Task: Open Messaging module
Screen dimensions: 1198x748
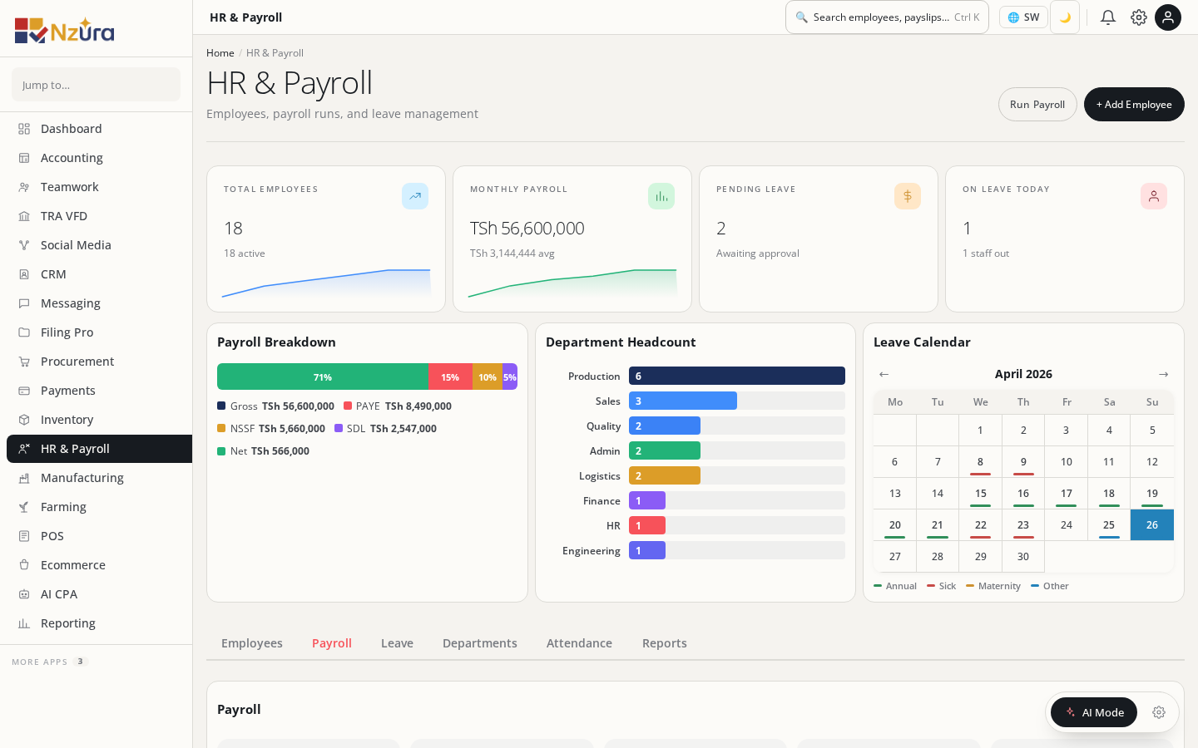Action: [99, 303]
